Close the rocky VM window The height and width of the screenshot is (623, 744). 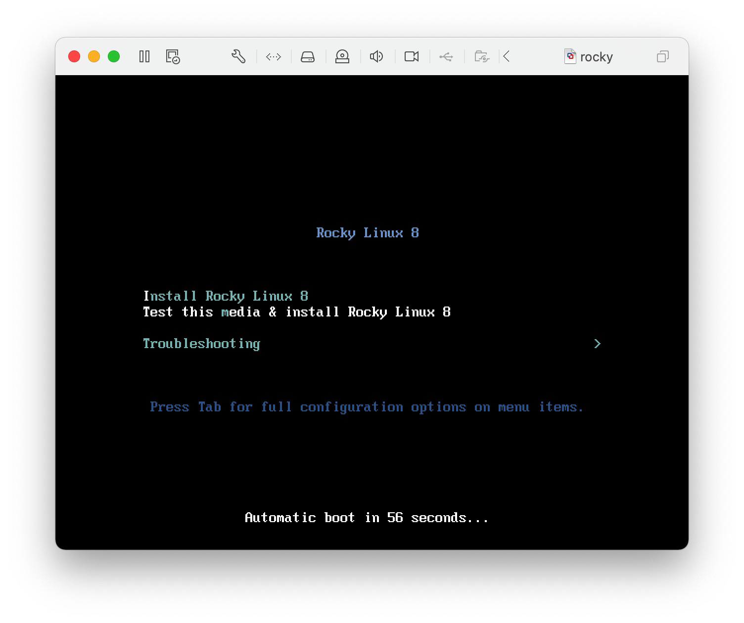pyautogui.click(x=74, y=56)
